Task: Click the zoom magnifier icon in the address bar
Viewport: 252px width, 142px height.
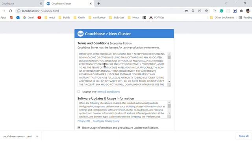Action: (193, 11)
